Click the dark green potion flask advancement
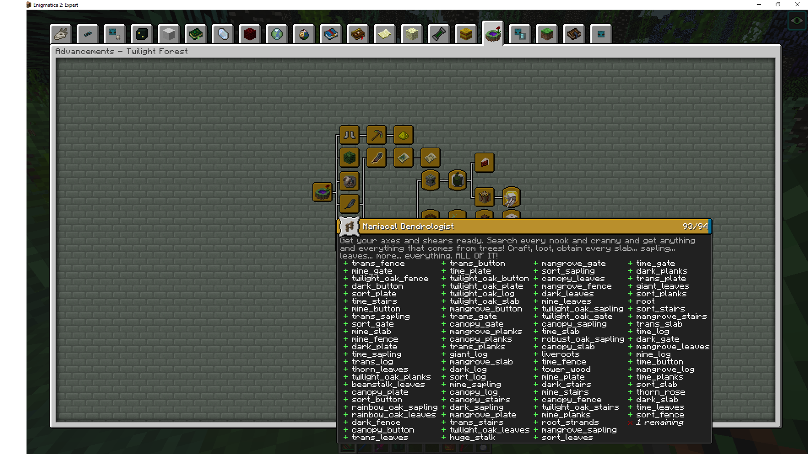Screen dimensions: 808x454 (457, 181)
